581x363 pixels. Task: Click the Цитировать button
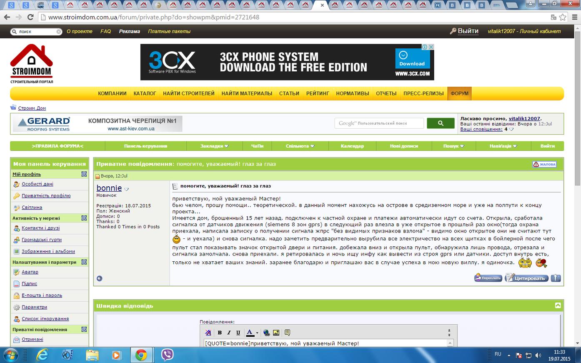point(527,278)
